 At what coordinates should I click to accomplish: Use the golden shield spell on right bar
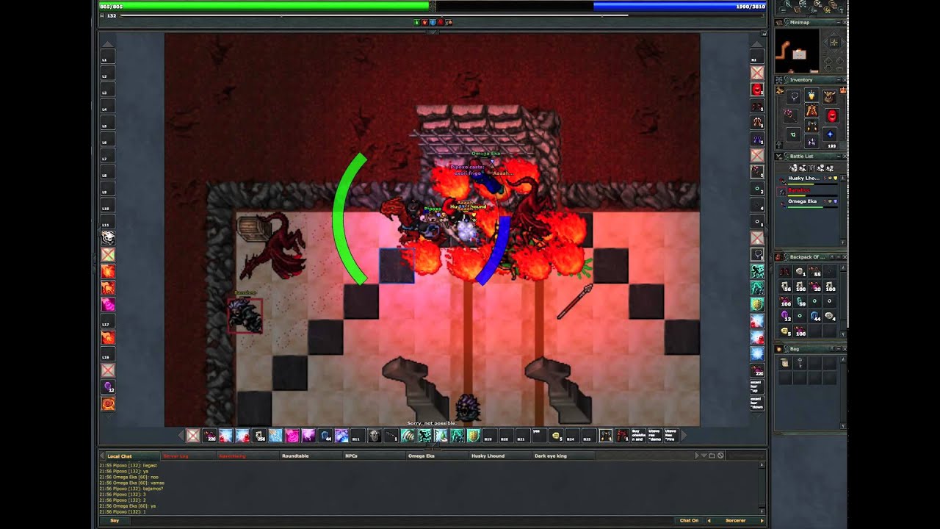point(757,304)
